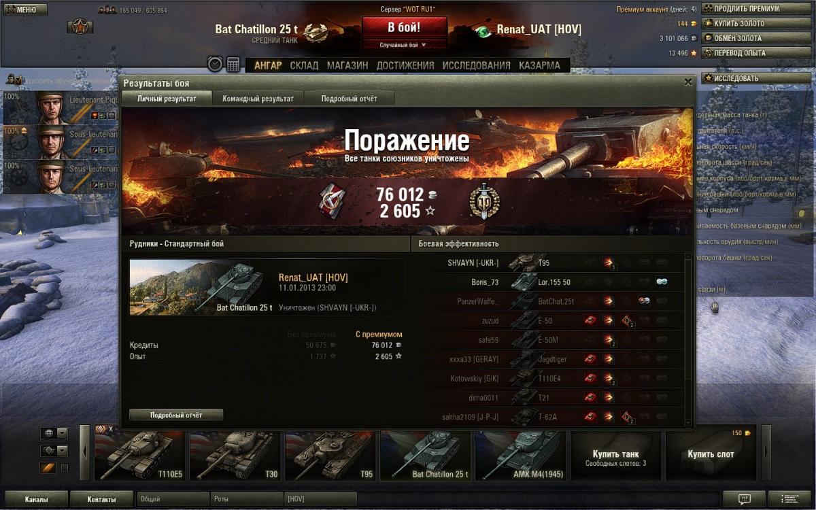
Task: Open the ИССЛЕДОВАНИЯ menu item
Action: [476, 65]
